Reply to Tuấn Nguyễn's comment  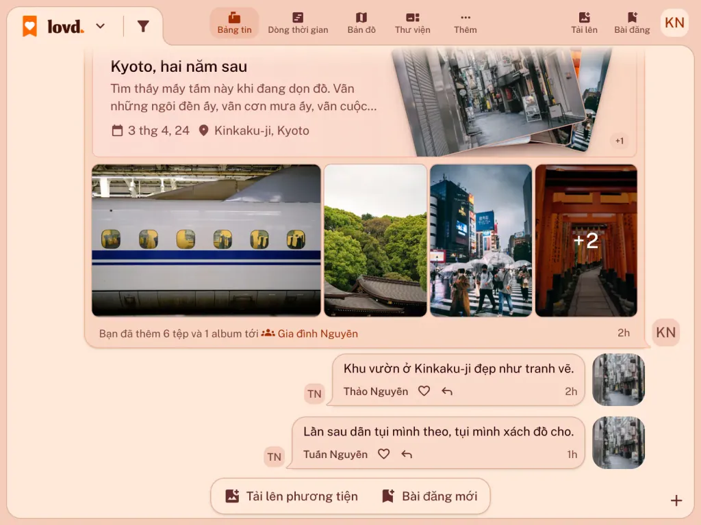(407, 454)
